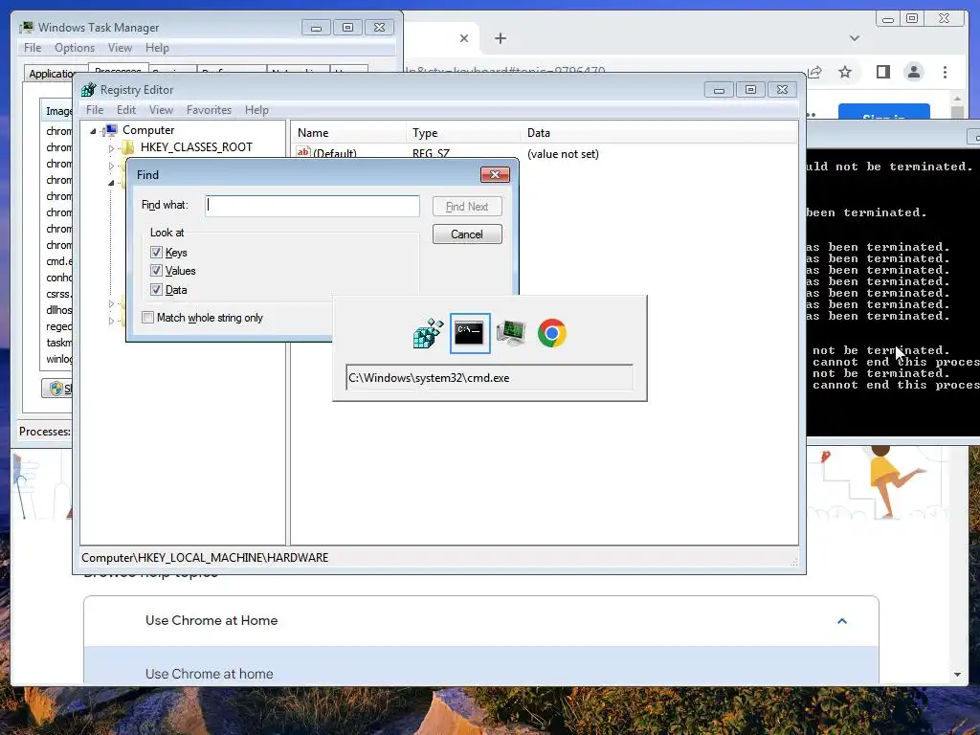
Task: Toggle Chrome side panel icon
Action: point(882,72)
